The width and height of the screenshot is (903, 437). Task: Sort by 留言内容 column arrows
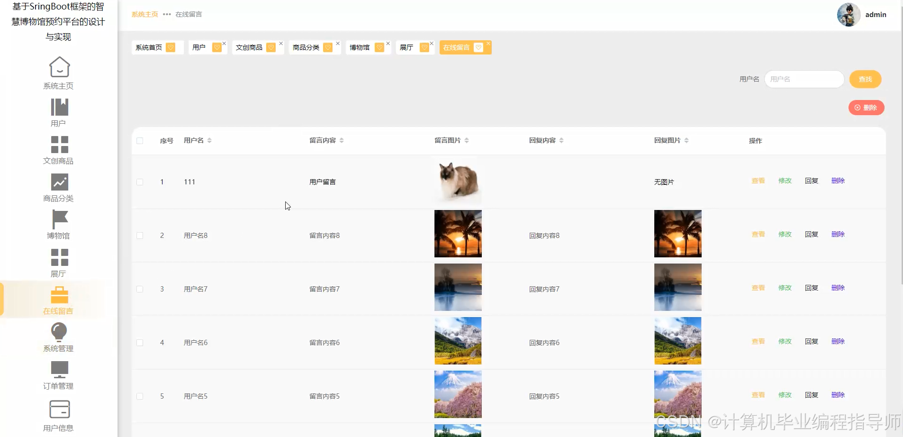[x=342, y=140]
